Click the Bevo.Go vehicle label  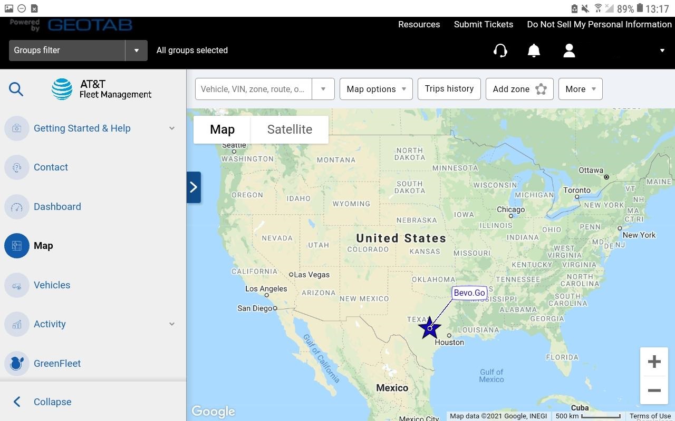(469, 293)
